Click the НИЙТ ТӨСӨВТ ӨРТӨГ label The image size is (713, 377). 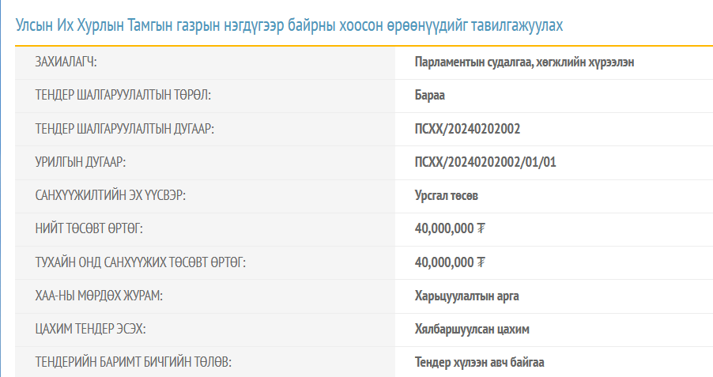click(89, 229)
